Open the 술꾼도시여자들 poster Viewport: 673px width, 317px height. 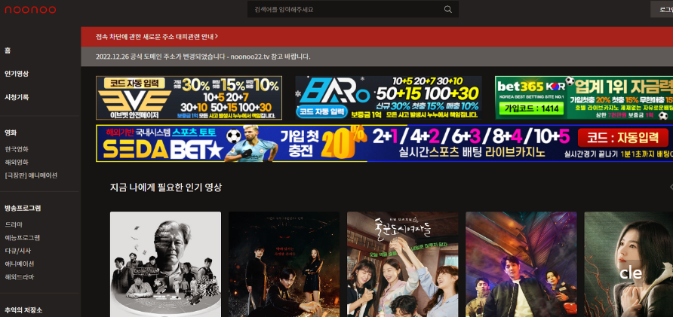403,264
